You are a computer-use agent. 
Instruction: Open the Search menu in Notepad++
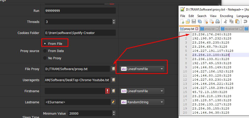click(x=202, y=16)
